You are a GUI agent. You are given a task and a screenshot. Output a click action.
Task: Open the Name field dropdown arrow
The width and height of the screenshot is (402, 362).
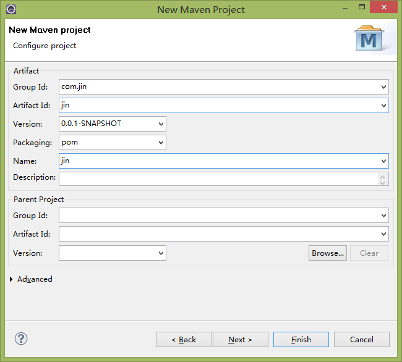tap(383, 161)
